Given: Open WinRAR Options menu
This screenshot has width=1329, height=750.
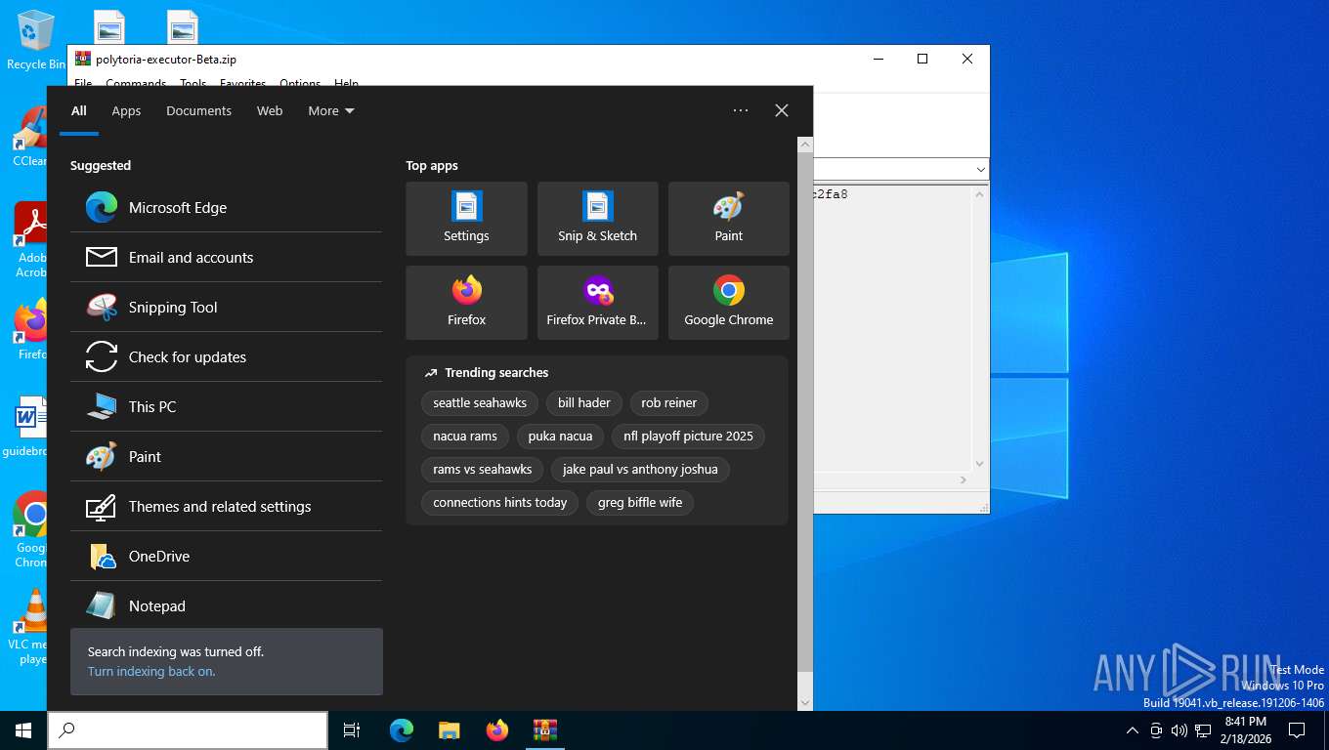Looking at the screenshot, I should (300, 84).
